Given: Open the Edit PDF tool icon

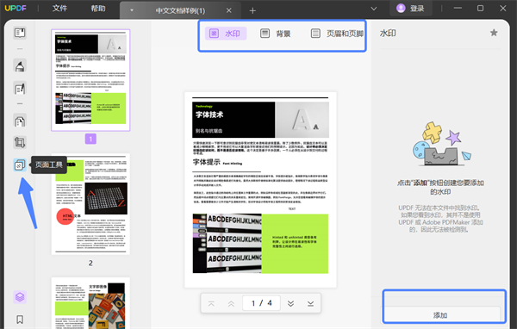Looking at the screenshot, I should pos(20,89).
